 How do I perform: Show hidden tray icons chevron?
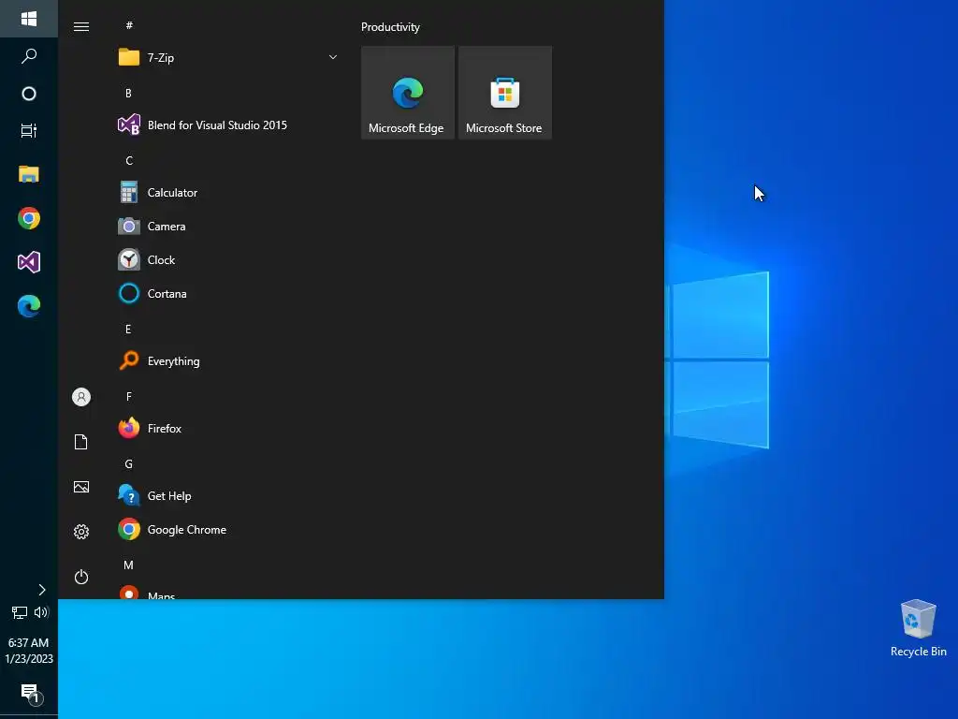[41, 590]
